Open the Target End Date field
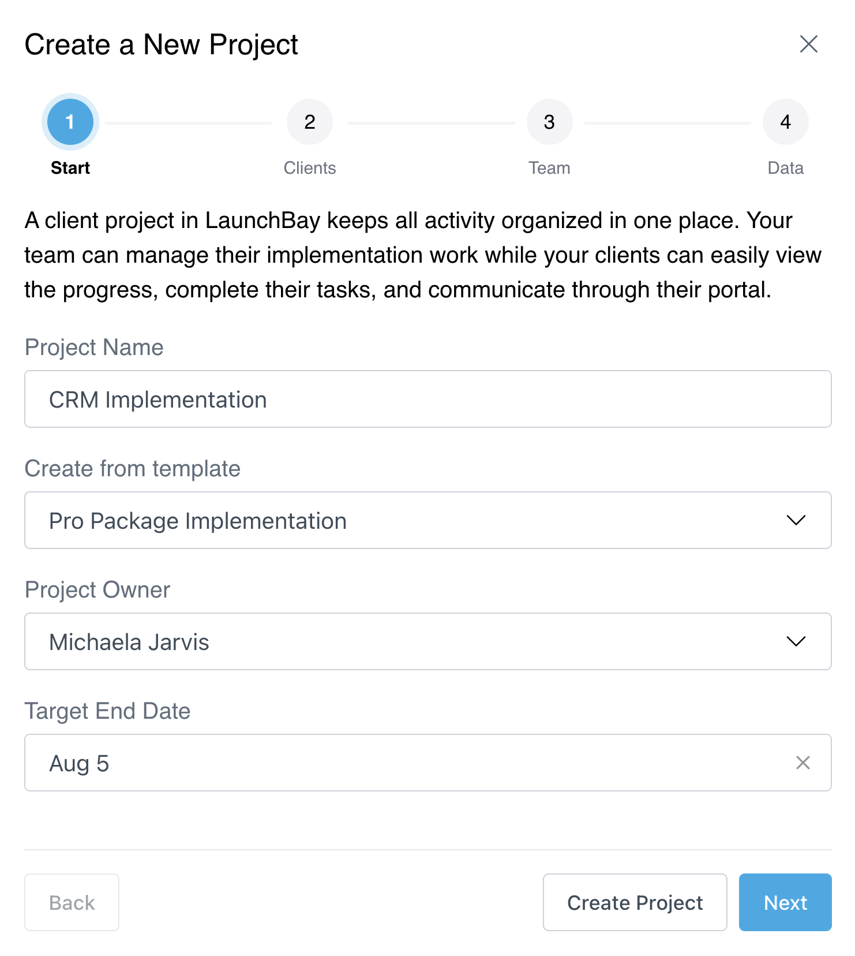 pyautogui.click(x=427, y=763)
